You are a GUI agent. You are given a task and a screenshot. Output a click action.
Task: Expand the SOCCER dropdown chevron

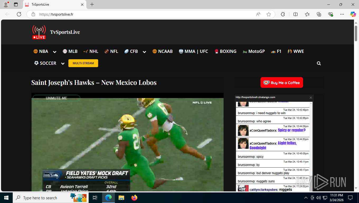[x=63, y=63]
